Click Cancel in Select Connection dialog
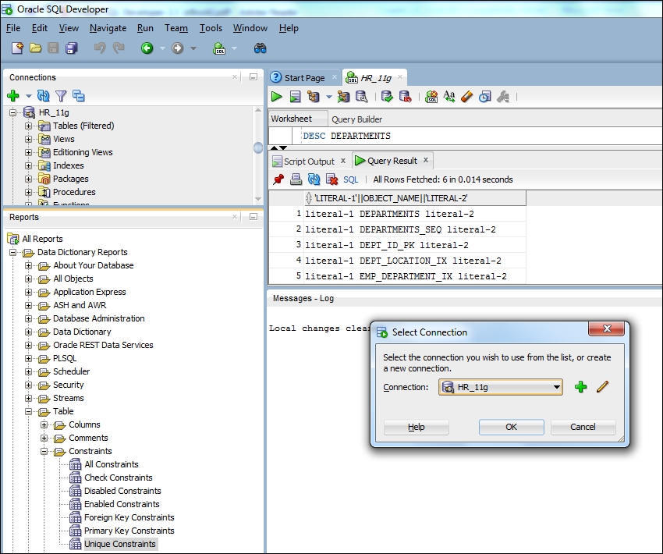This screenshot has height=554, width=663. [x=583, y=427]
